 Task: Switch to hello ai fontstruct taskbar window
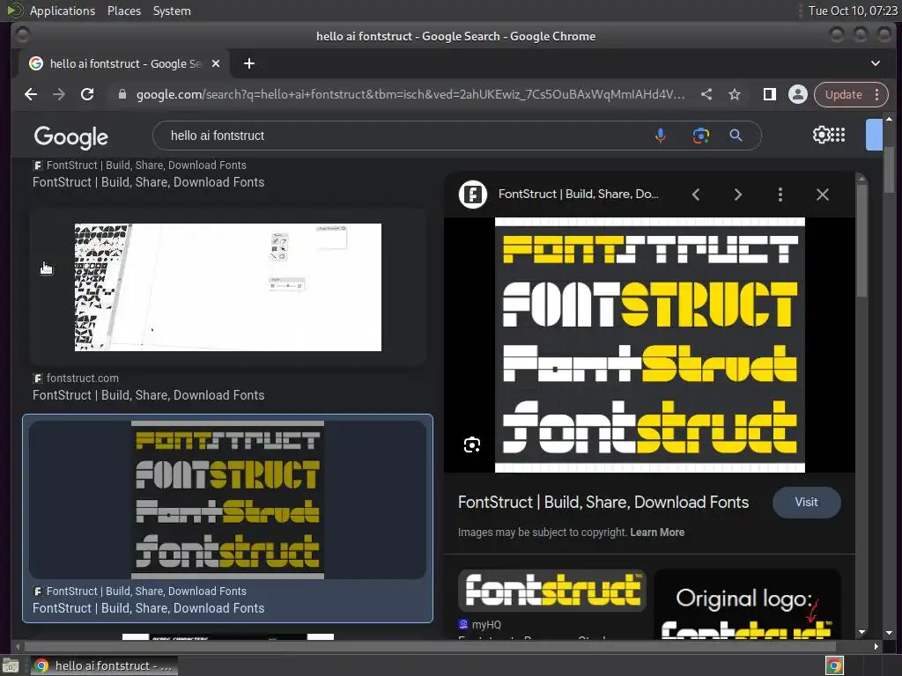[x=104, y=665]
